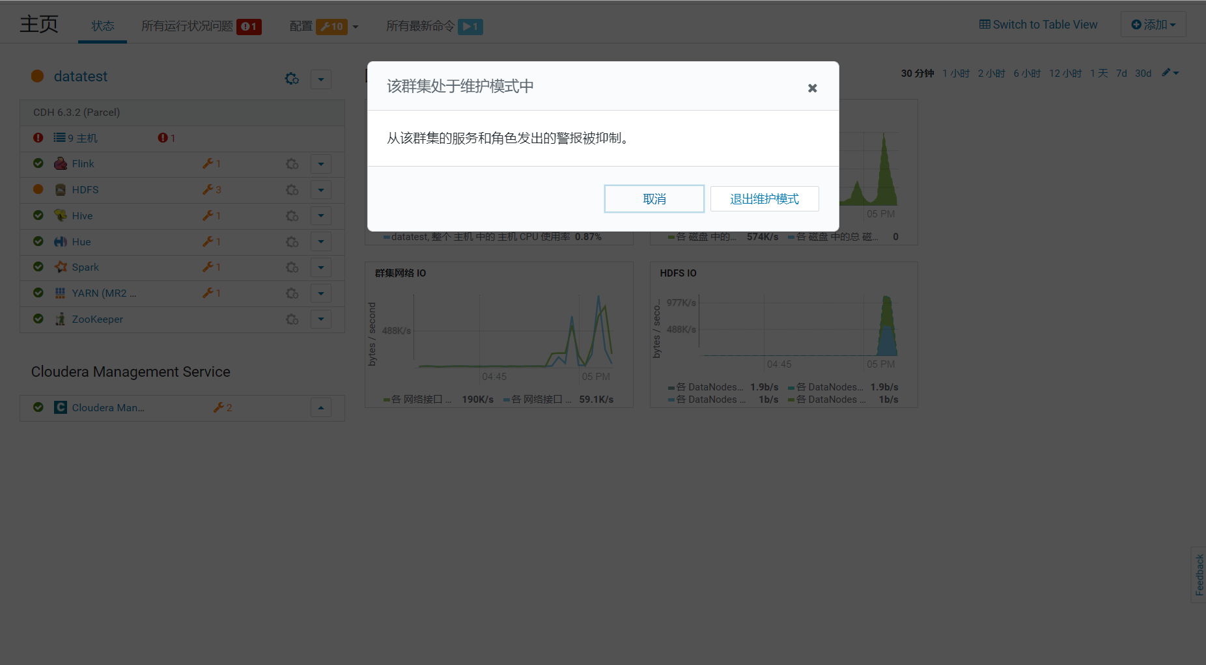Expand the Hive actions dropdown

pos(321,216)
